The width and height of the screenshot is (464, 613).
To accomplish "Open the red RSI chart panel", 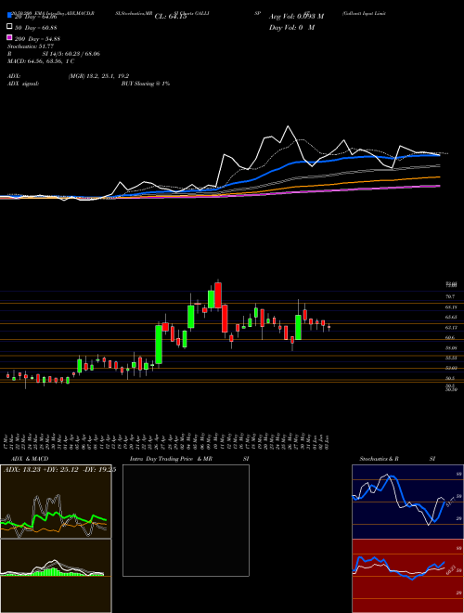I will click(407, 576).
